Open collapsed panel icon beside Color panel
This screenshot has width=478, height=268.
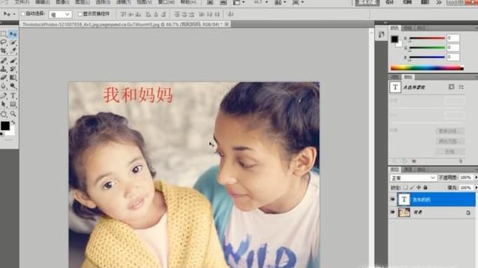click(381, 34)
